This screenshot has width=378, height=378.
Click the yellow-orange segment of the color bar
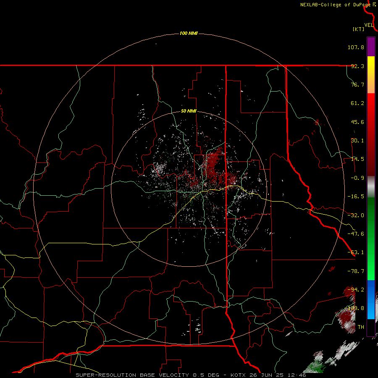pos(371,75)
